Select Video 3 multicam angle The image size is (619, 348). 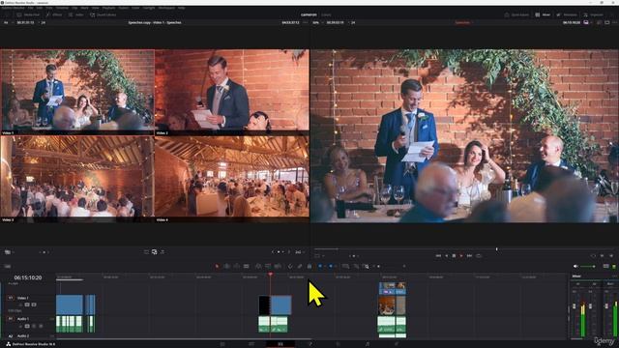click(77, 179)
